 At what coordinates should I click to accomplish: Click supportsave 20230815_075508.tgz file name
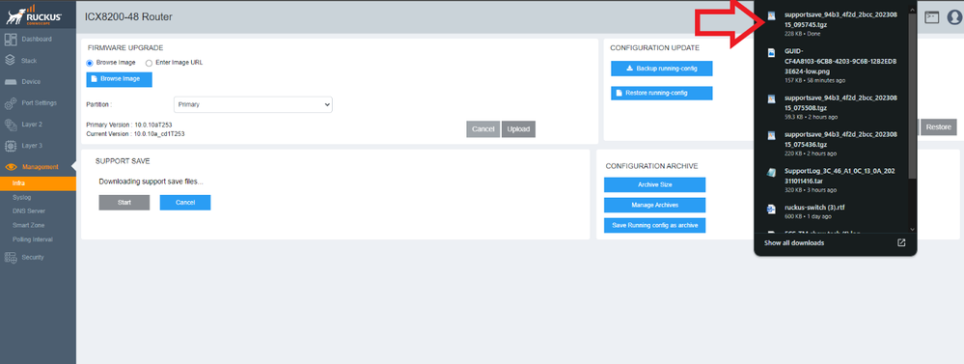click(841, 102)
